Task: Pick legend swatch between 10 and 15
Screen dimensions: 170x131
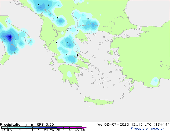Action: click(x=35, y=128)
